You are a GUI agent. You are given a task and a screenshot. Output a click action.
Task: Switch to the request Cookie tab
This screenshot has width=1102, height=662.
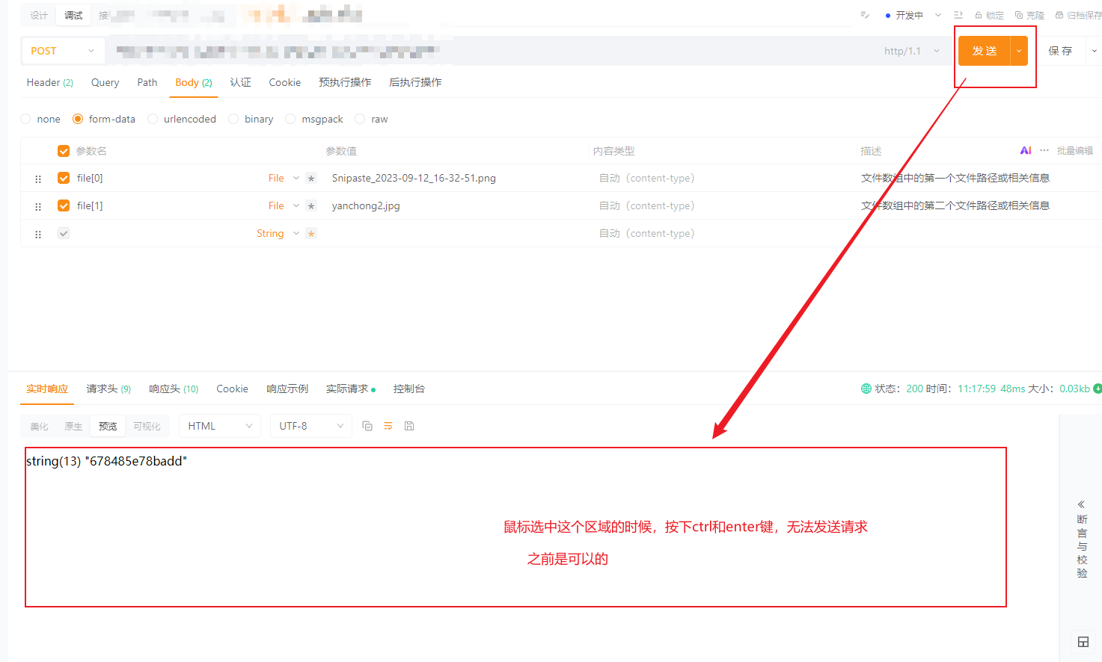[285, 82]
